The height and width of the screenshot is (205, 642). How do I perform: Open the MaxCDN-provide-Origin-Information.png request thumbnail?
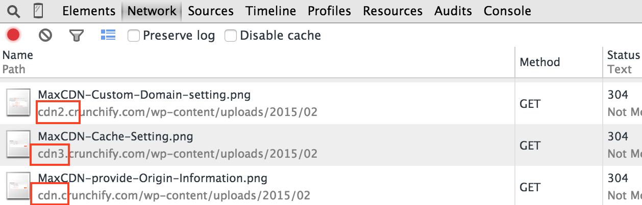[19, 186]
